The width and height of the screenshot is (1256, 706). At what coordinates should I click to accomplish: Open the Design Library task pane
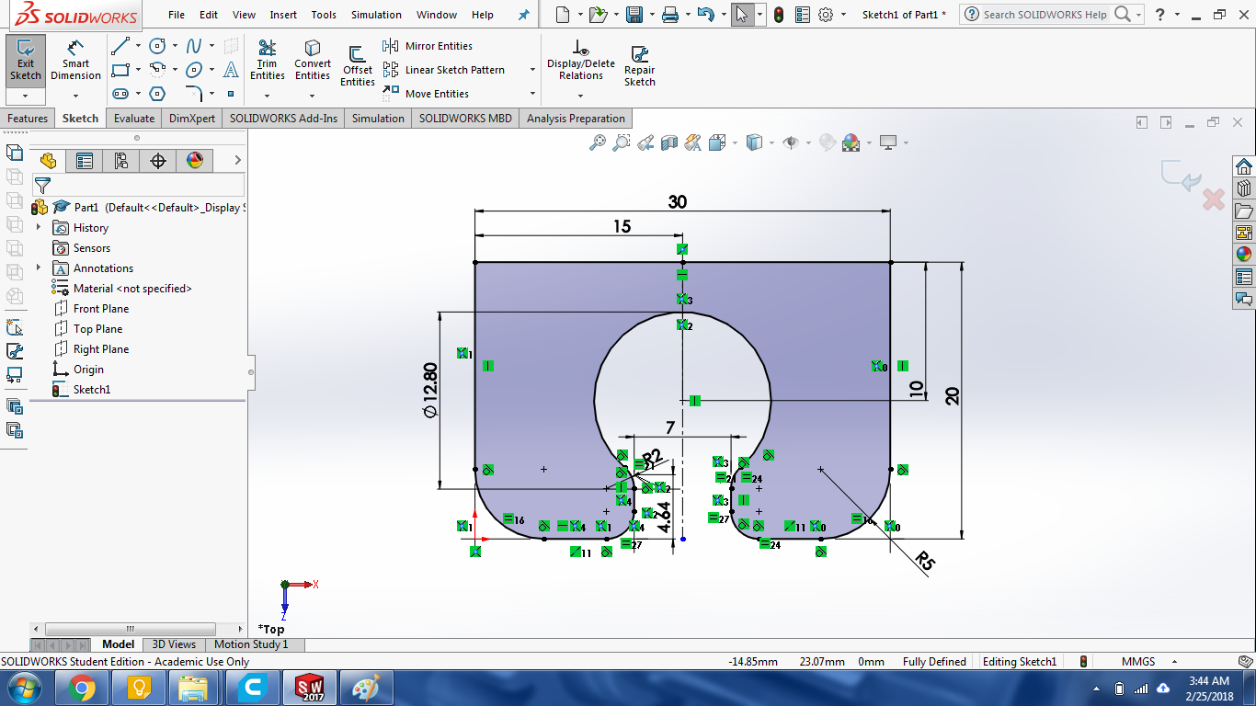click(1244, 188)
